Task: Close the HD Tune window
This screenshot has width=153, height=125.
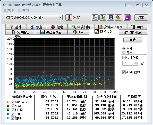Action: (x=146, y=5)
